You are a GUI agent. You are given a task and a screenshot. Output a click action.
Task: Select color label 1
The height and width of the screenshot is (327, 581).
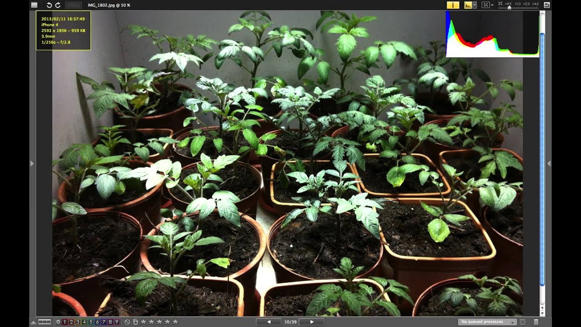[x=64, y=322]
